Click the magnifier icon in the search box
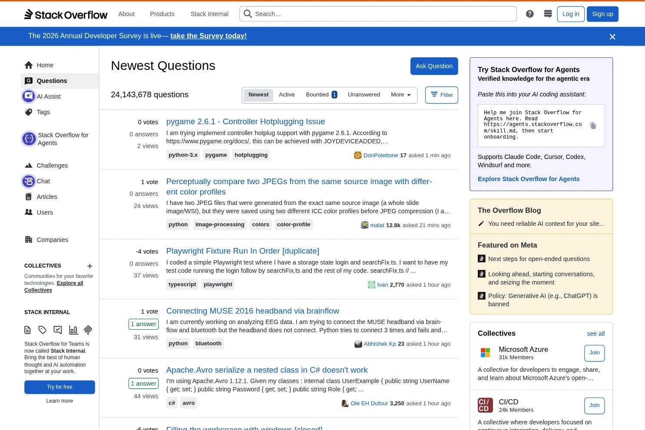The width and height of the screenshot is (645, 430). point(248,14)
